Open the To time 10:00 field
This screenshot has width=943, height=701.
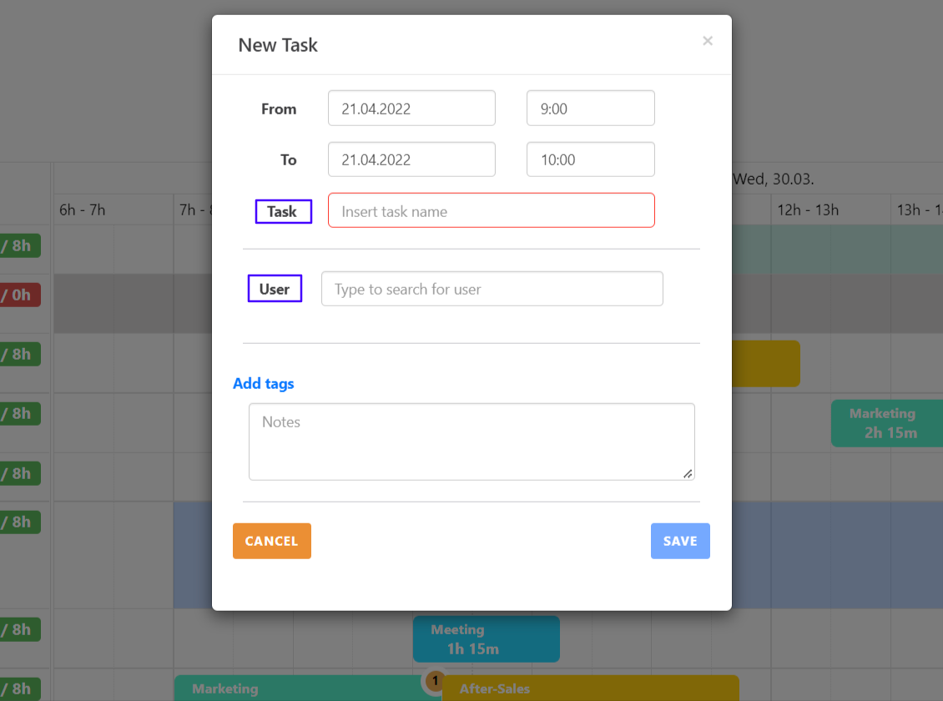click(x=590, y=159)
